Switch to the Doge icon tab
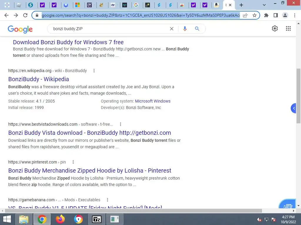The image size is (301, 225). [x=101, y=5]
